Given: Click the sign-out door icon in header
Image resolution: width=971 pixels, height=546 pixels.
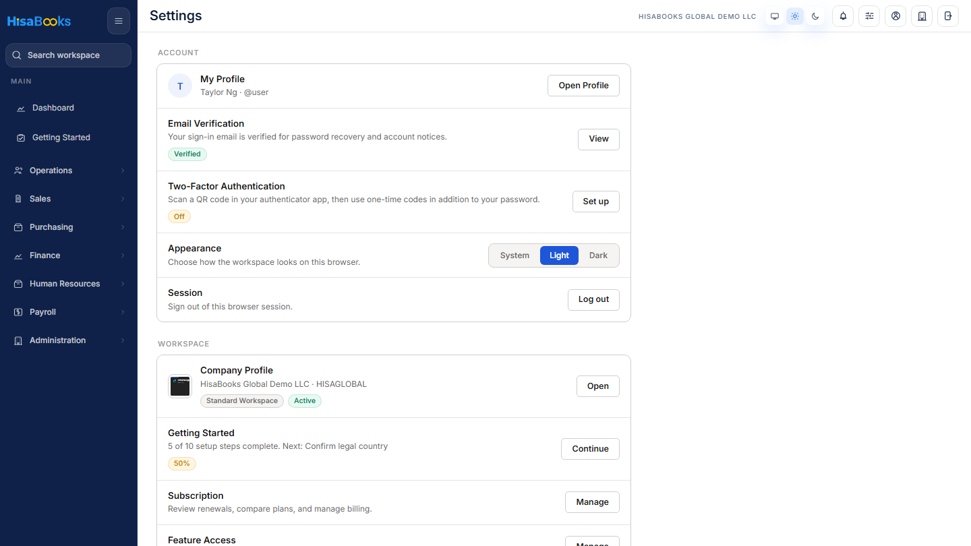Looking at the screenshot, I should (x=948, y=16).
